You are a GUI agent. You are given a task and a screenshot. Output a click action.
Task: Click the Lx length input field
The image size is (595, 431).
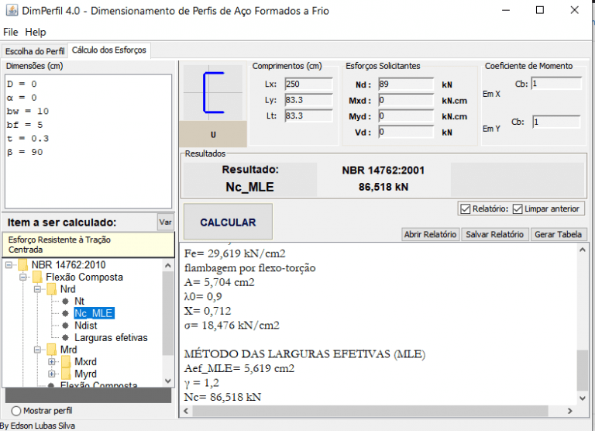tap(308, 84)
